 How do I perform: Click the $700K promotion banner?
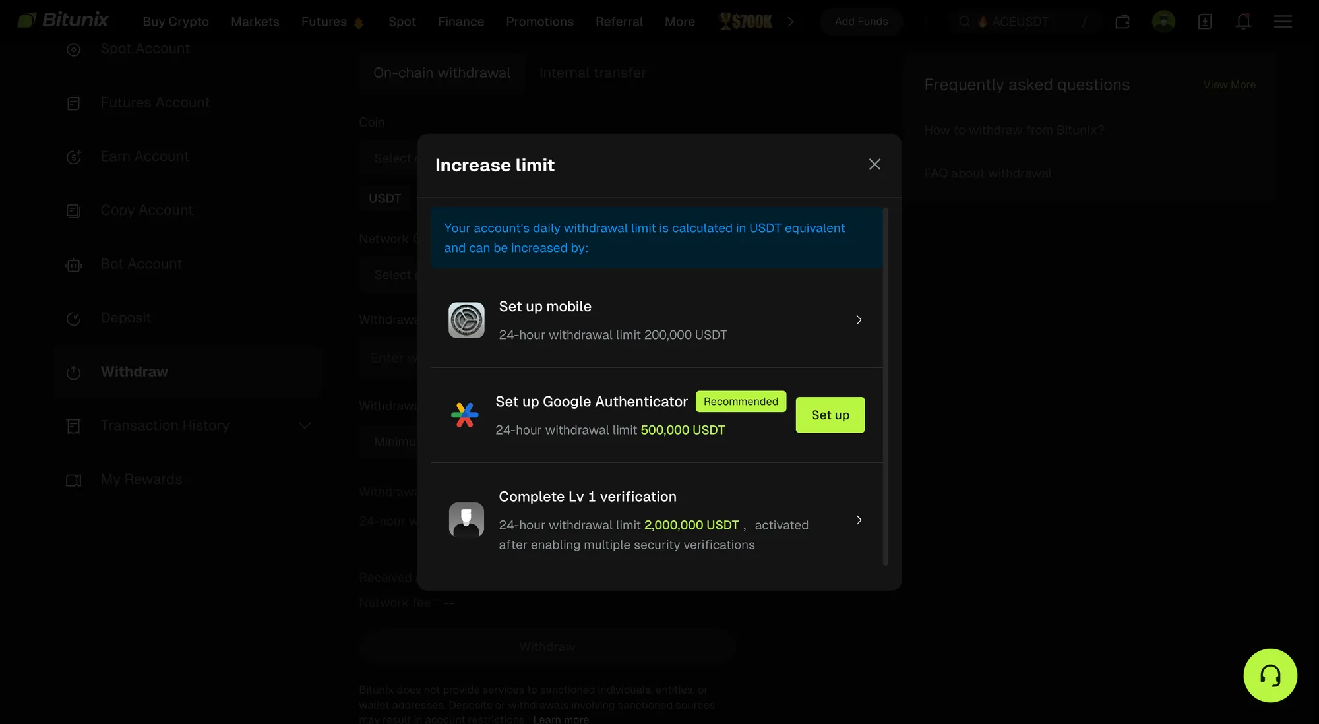(x=746, y=22)
